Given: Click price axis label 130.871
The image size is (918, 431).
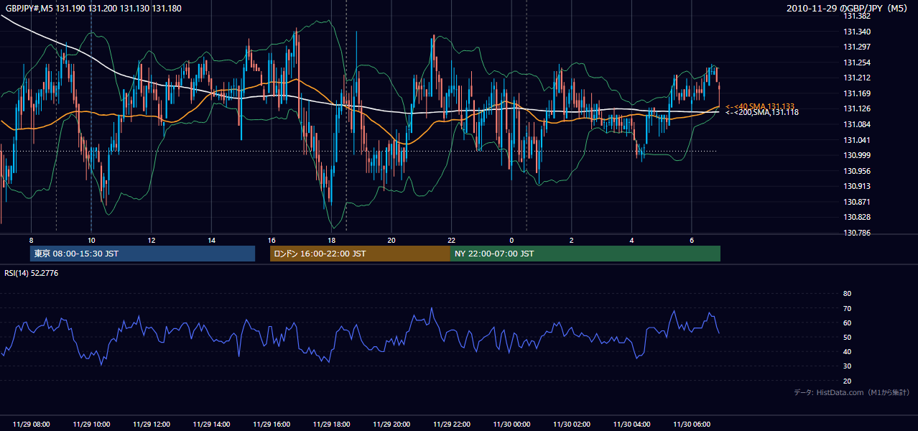Looking at the screenshot, I should (x=857, y=202).
